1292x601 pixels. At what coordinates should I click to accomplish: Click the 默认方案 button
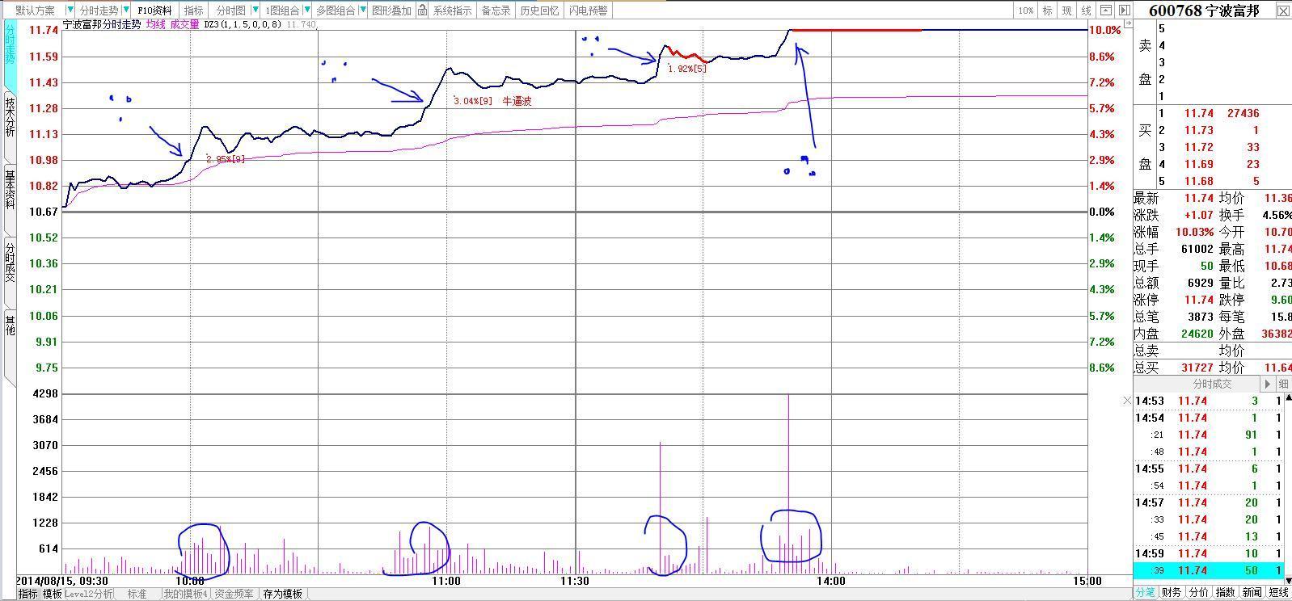(36, 11)
